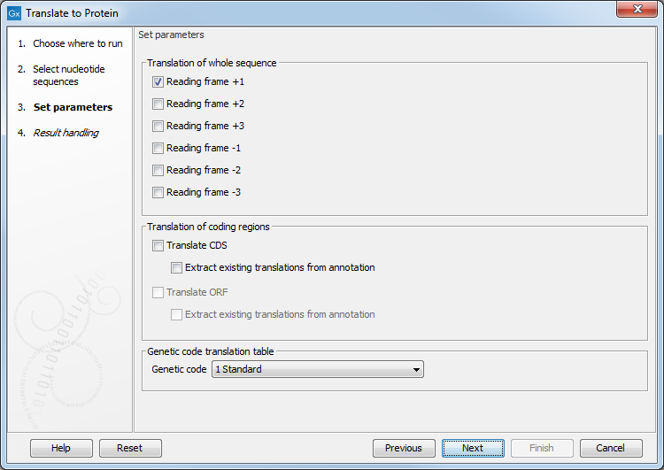Enable Reading frame -2 translation

tap(158, 171)
